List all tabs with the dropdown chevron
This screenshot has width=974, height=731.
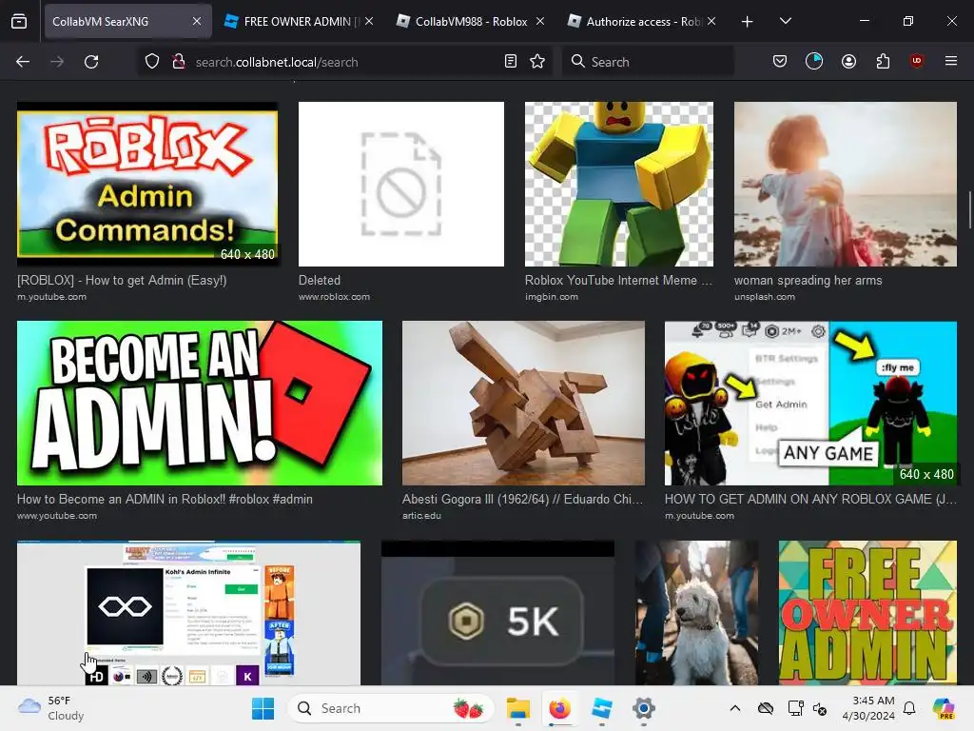[785, 22]
